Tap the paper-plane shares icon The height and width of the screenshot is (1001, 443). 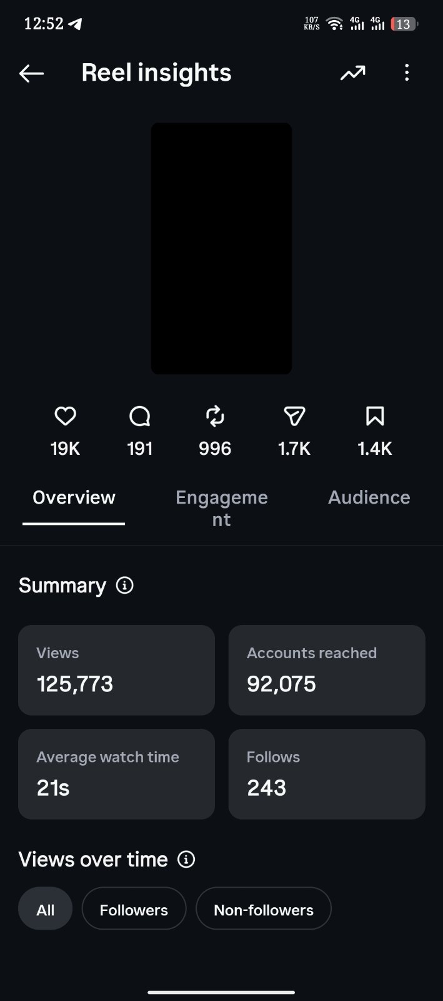pyautogui.click(x=294, y=416)
